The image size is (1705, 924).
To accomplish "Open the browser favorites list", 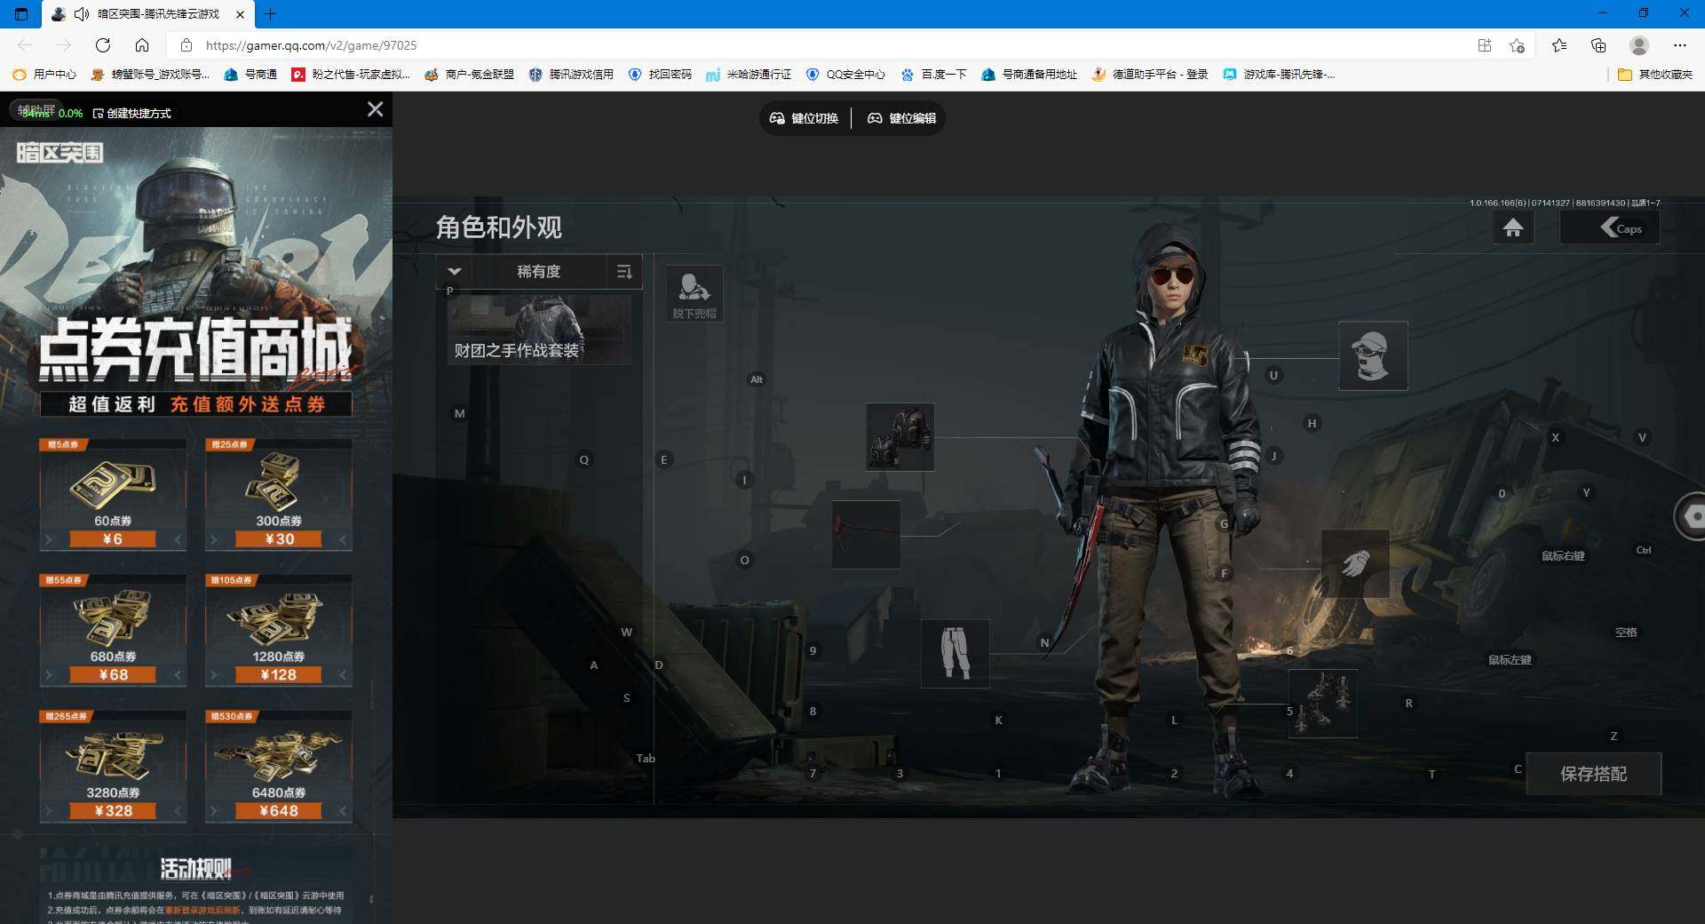I will point(1559,45).
